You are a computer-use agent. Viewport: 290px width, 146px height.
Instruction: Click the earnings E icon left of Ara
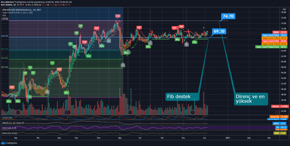pos(193,112)
